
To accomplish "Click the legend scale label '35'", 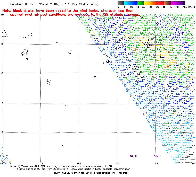I will point(164,7).
